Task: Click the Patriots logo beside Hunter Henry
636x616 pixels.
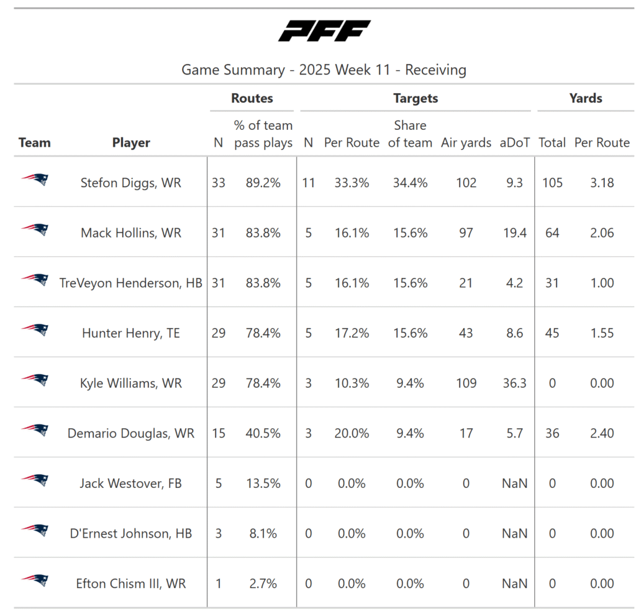Action: [35, 330]
